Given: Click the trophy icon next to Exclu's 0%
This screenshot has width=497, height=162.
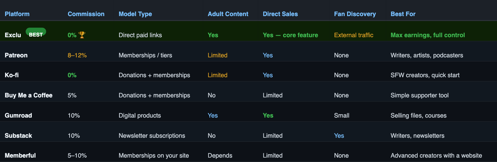Looking at the screenshot, I should [x=82, y=35].
